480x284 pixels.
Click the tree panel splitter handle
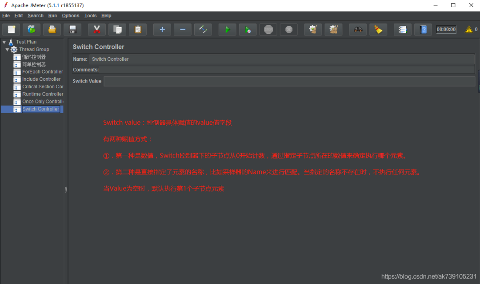pos(66,189)
